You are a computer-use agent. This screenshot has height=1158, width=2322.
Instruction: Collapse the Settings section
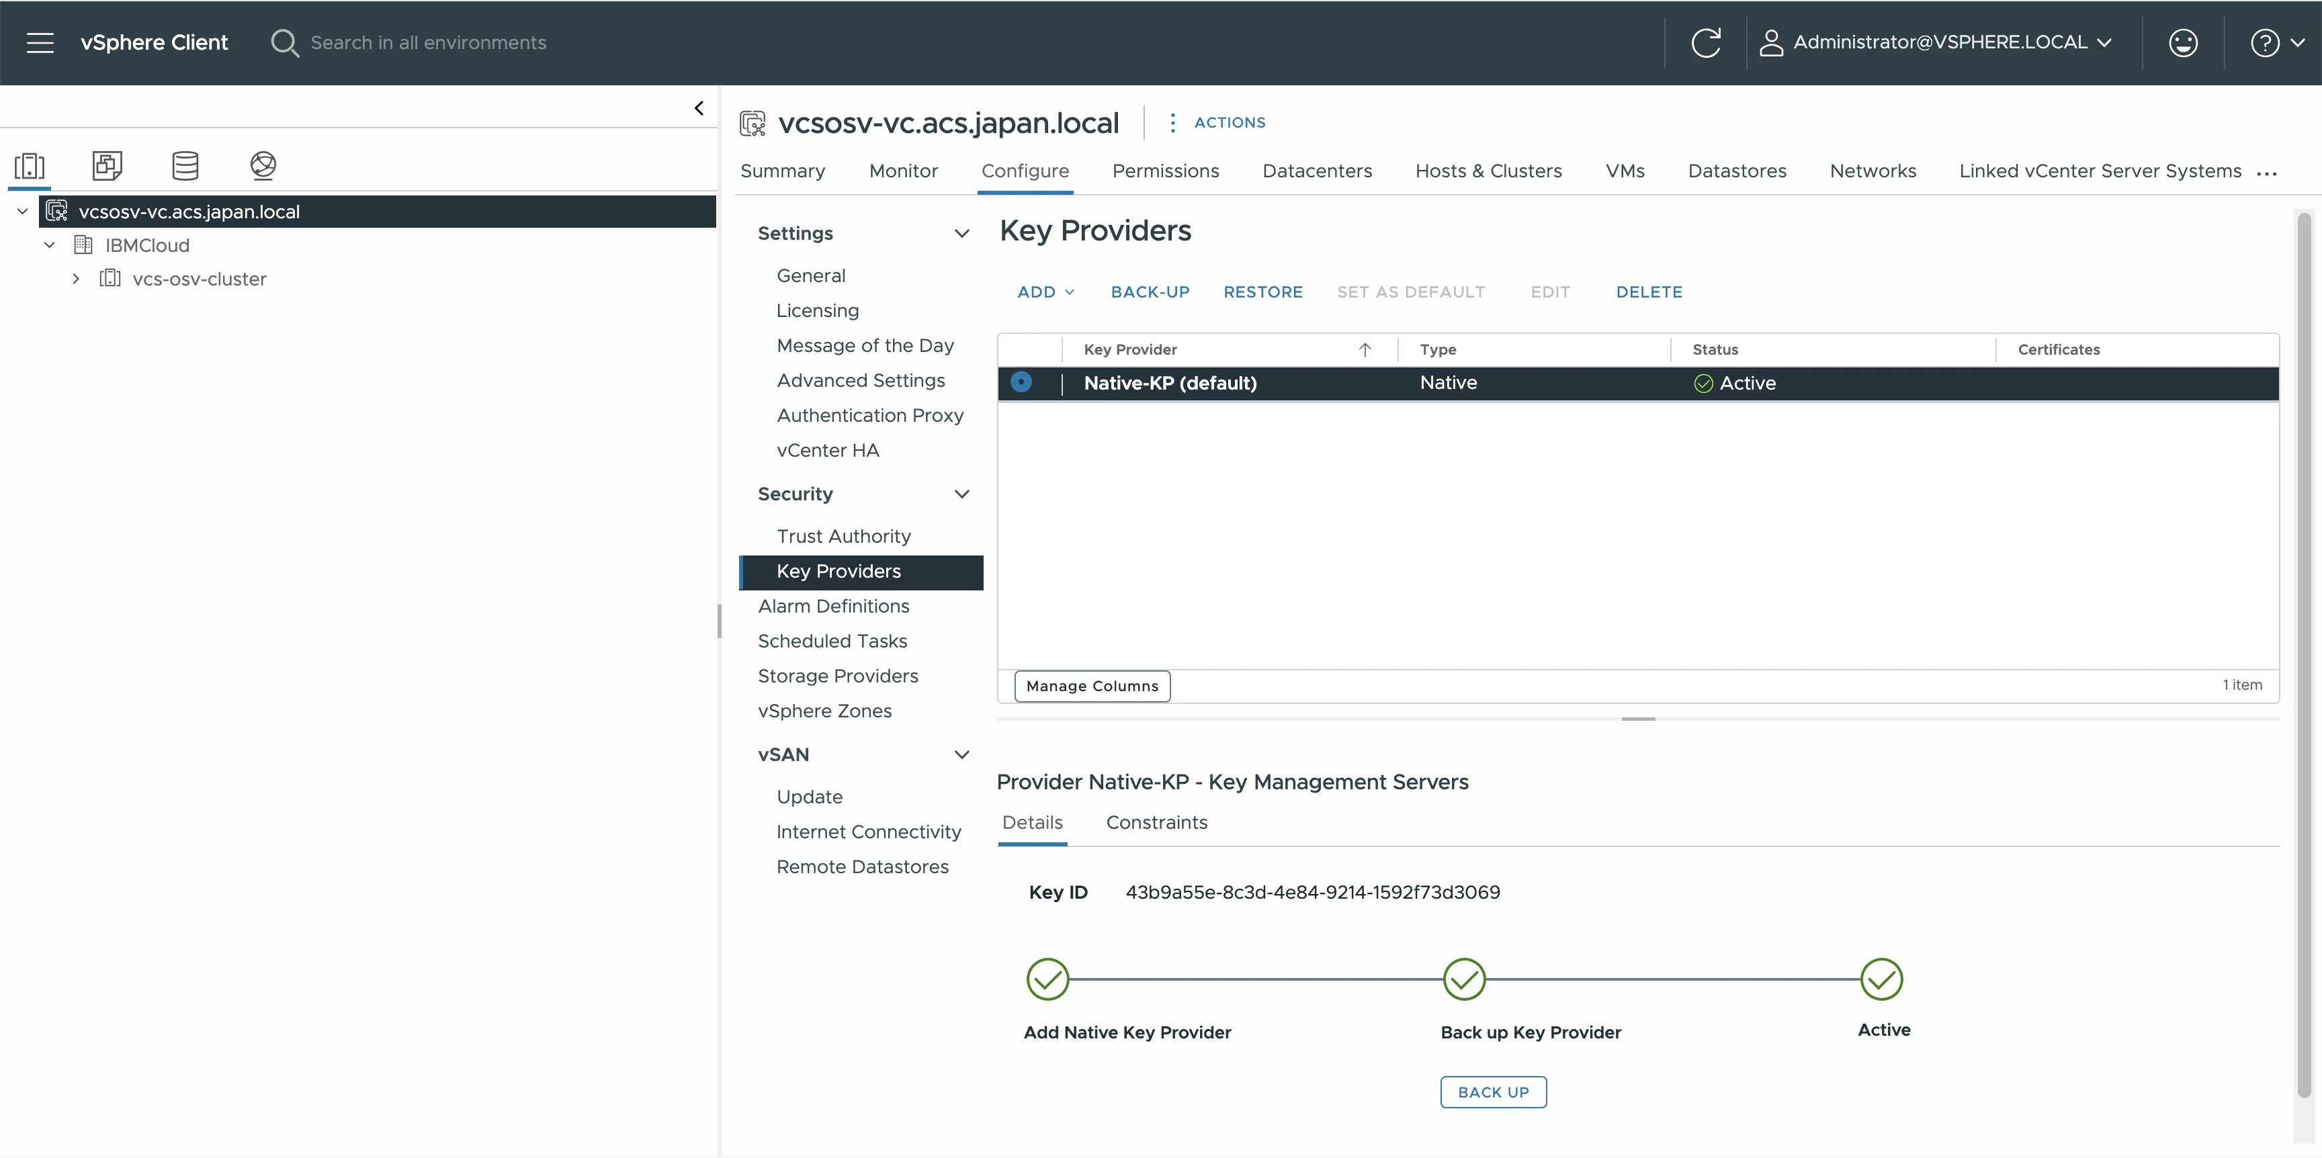pos(962,233)
